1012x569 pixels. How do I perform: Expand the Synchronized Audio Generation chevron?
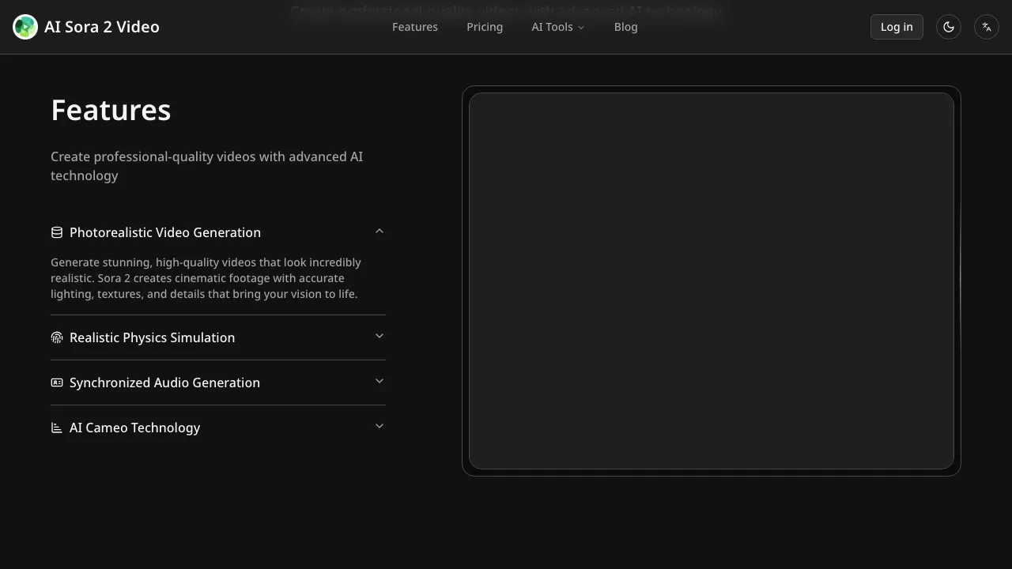click(379, 382)
